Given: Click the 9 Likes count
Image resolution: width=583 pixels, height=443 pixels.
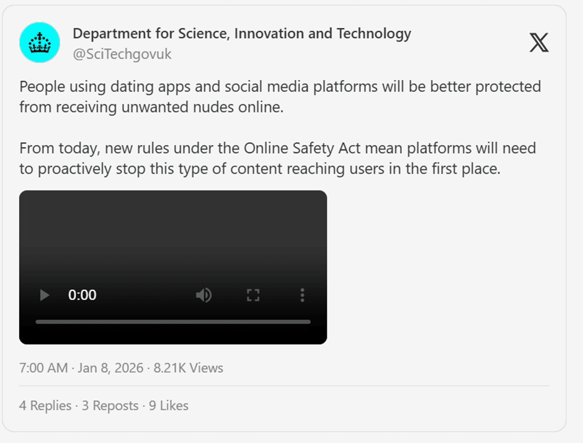Looking at the screenshot, I should [169, 406].
